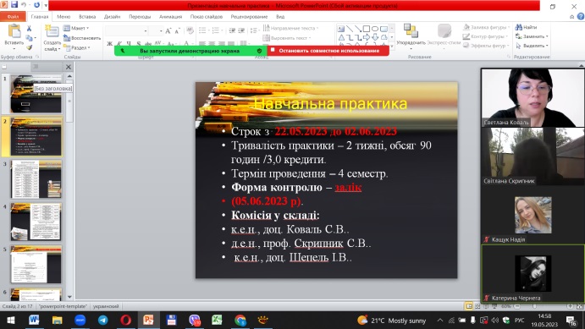Open Telegram from the taskbar
Viewport: 585px width, 329px height.
tap(103, 320)
